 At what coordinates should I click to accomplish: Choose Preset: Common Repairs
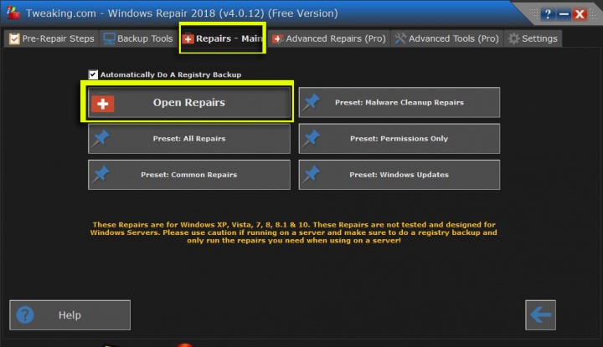pos(188,175)
